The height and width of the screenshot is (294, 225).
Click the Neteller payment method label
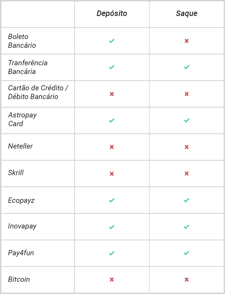tap(20, 146)
